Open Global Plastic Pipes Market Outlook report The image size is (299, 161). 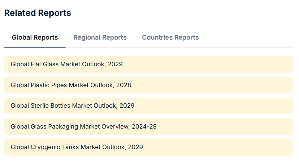[x=71, y=85]
